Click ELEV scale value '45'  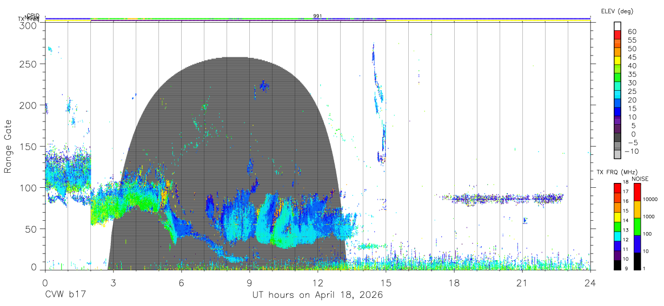point(632,57)
